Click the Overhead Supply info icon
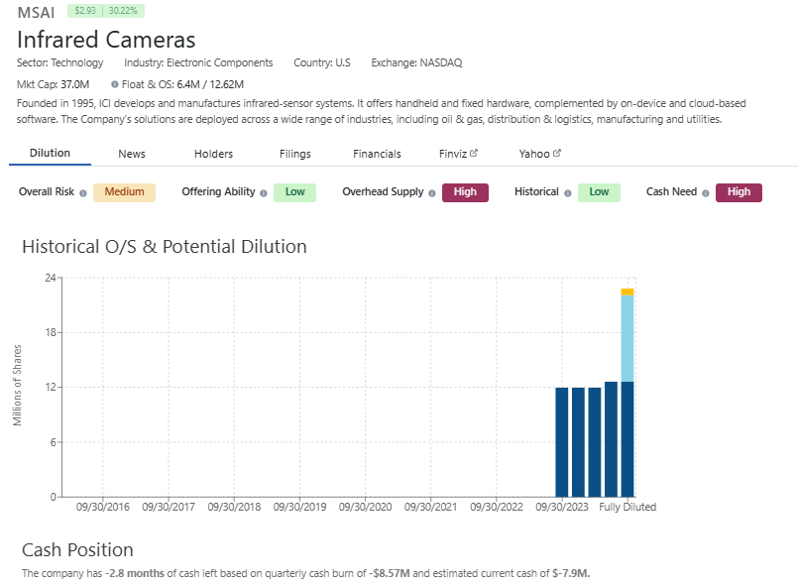The height and width of the screenshot is (587, 798). point(432,193)
